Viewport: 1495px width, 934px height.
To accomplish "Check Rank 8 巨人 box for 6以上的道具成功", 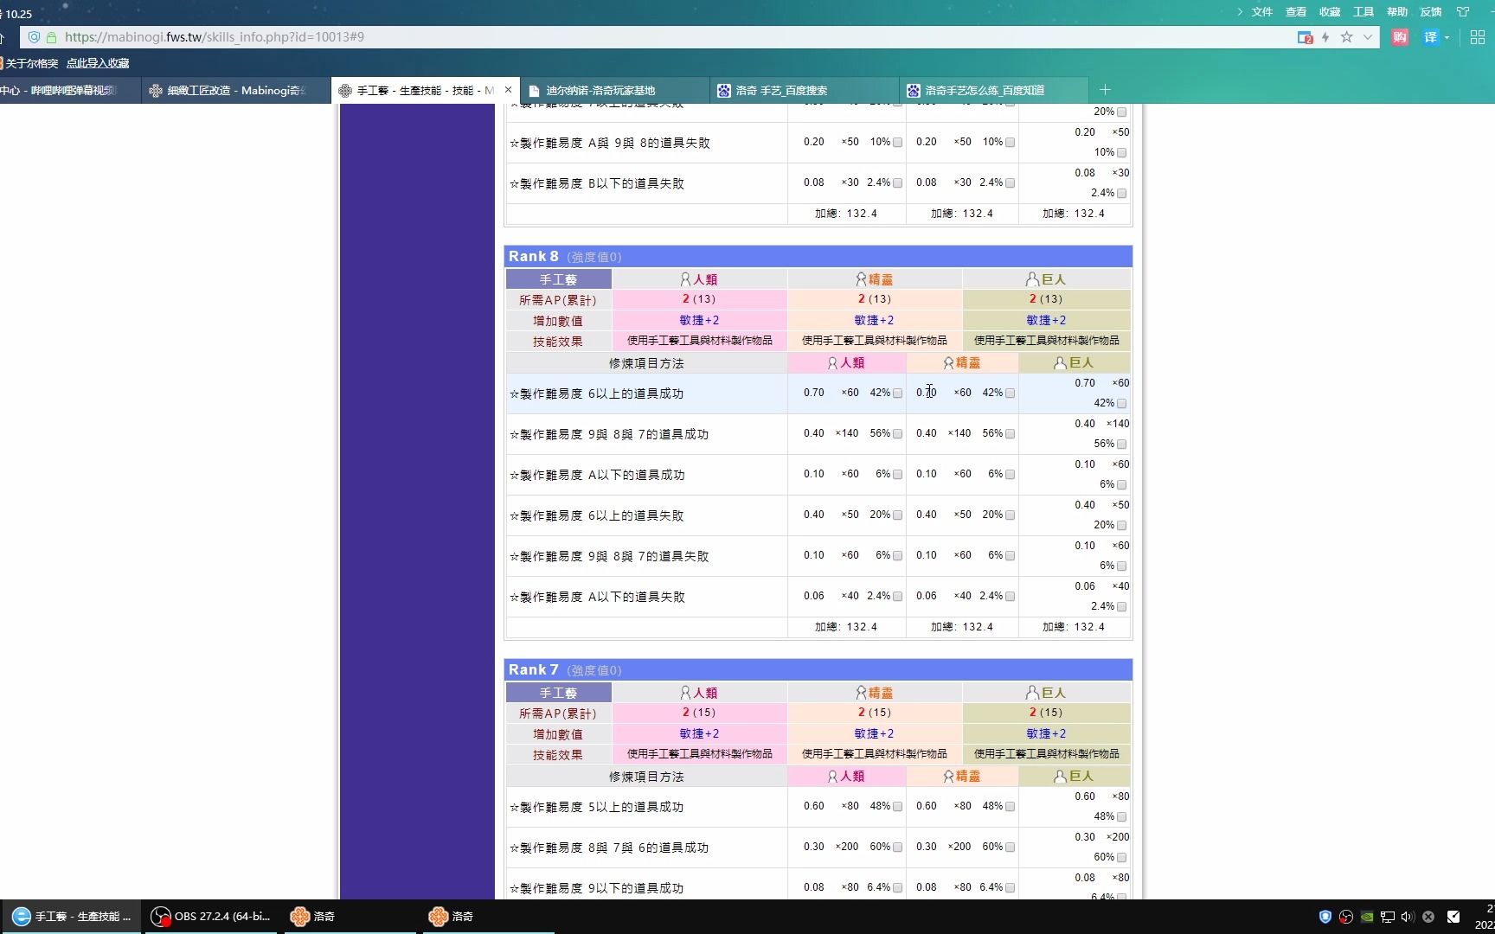I will (x=1122, y=404).
